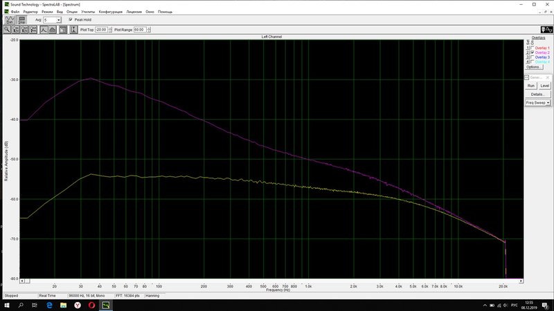Click Set button 2 for Overlay 2

[528, 53]
